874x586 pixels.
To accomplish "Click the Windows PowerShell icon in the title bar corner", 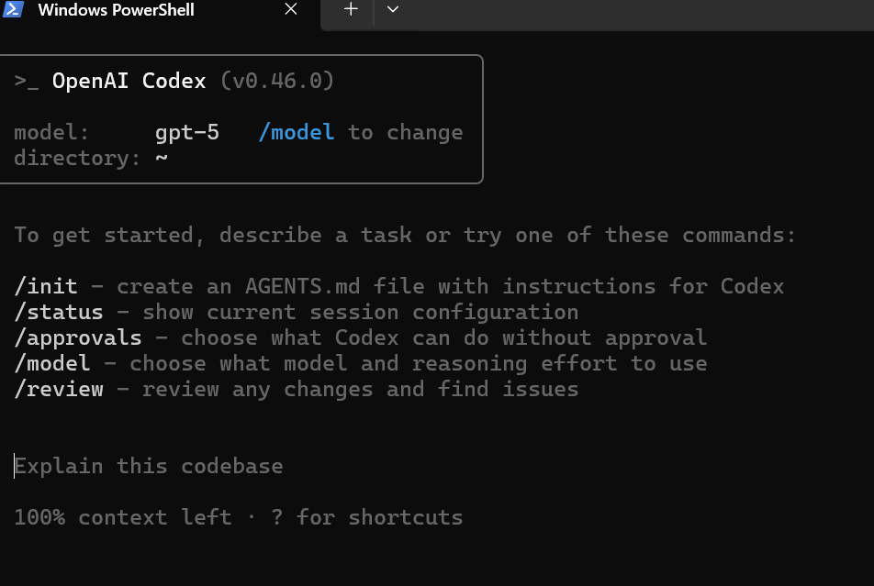I will click(x=13, y=10).
